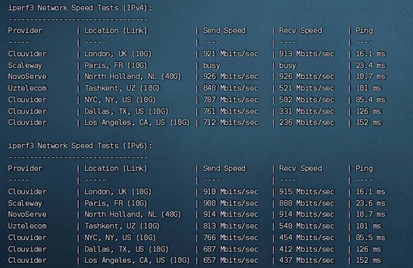
Task: Click the IPv6 iperf3 Network Speed Tests heading
Action: 80,146
